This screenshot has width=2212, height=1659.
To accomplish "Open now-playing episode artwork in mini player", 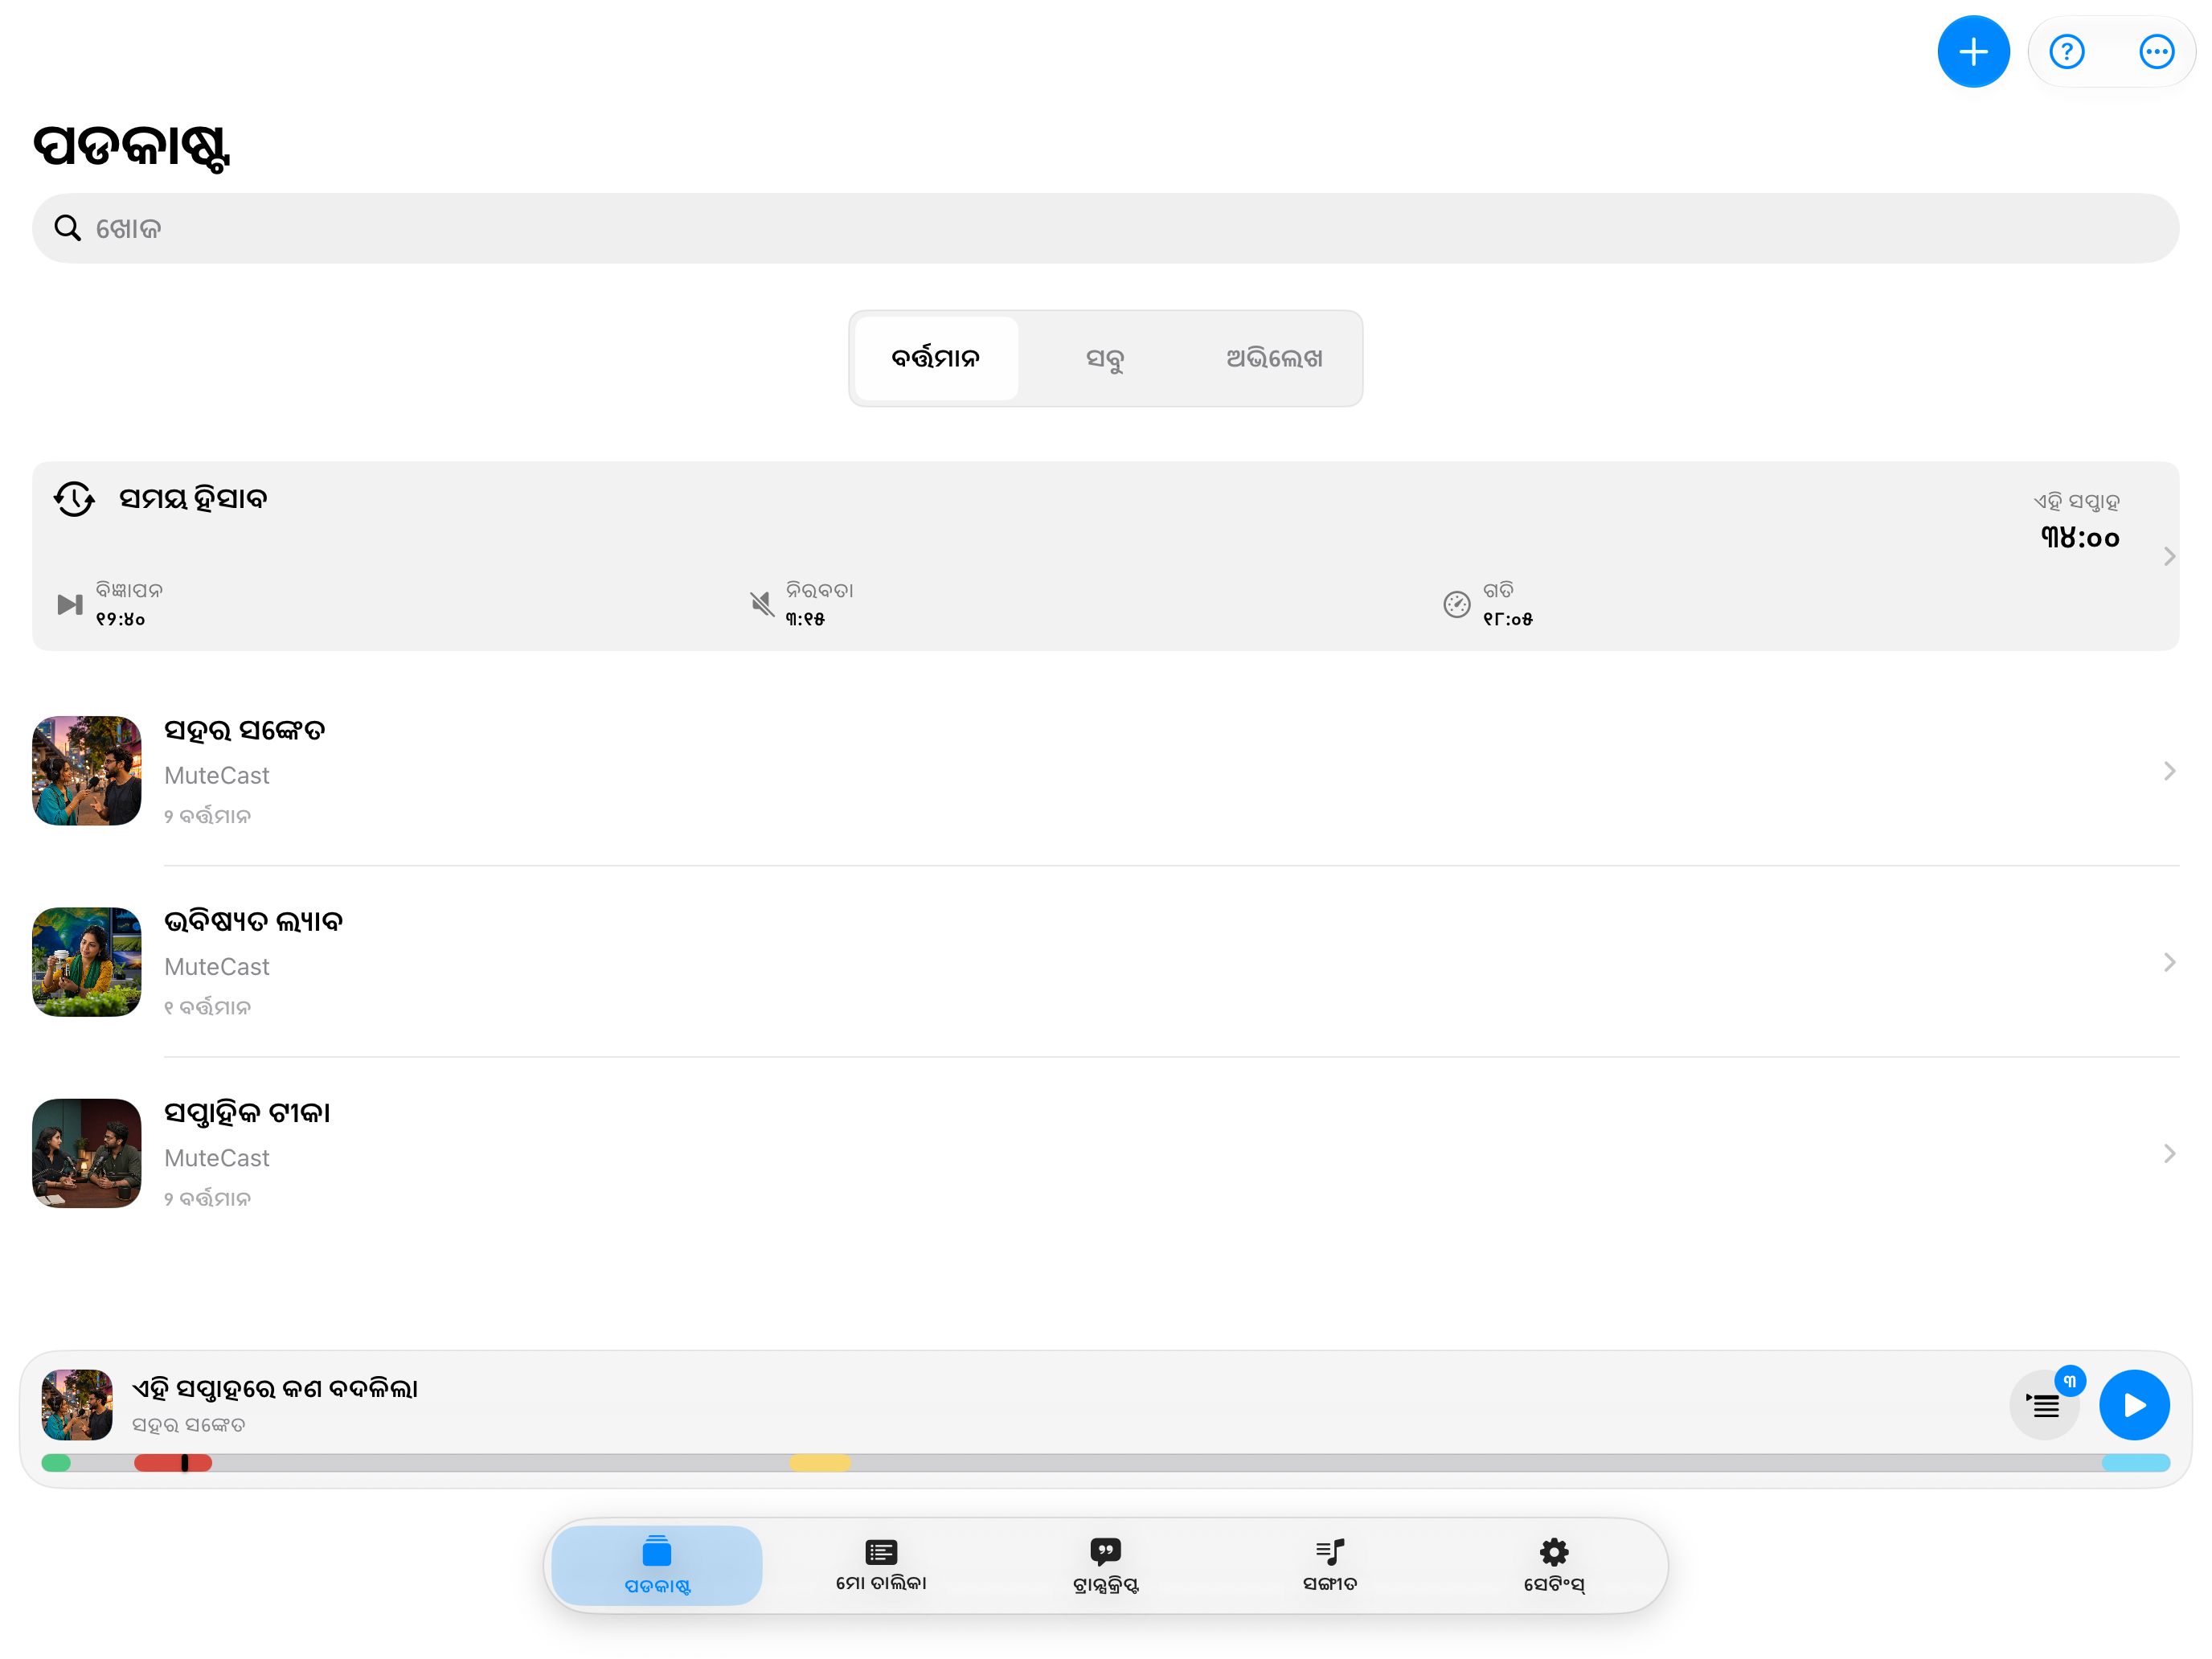I will 77,1404.
